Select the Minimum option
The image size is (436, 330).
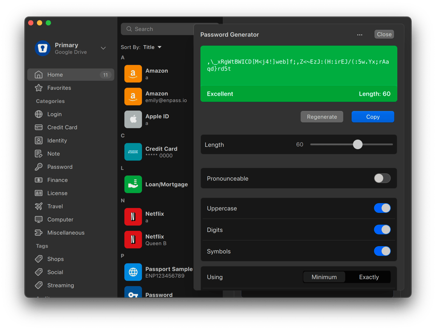pos(324,277)
